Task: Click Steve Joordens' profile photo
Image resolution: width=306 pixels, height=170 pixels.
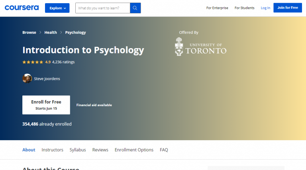Action: pyautogui.click(x=27, y=78)
